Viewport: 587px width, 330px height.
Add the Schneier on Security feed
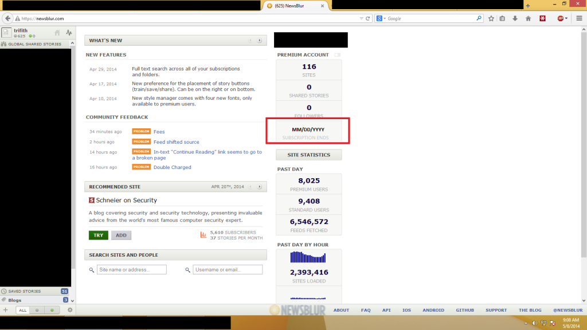point(121,235)
